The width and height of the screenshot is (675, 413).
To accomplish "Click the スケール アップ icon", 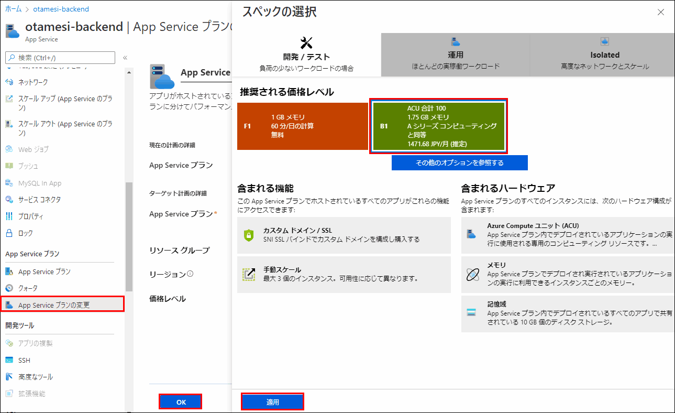I will click(x=9, y=99).
